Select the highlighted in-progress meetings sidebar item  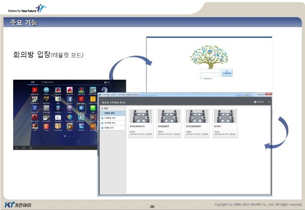(x=112, y=113)
